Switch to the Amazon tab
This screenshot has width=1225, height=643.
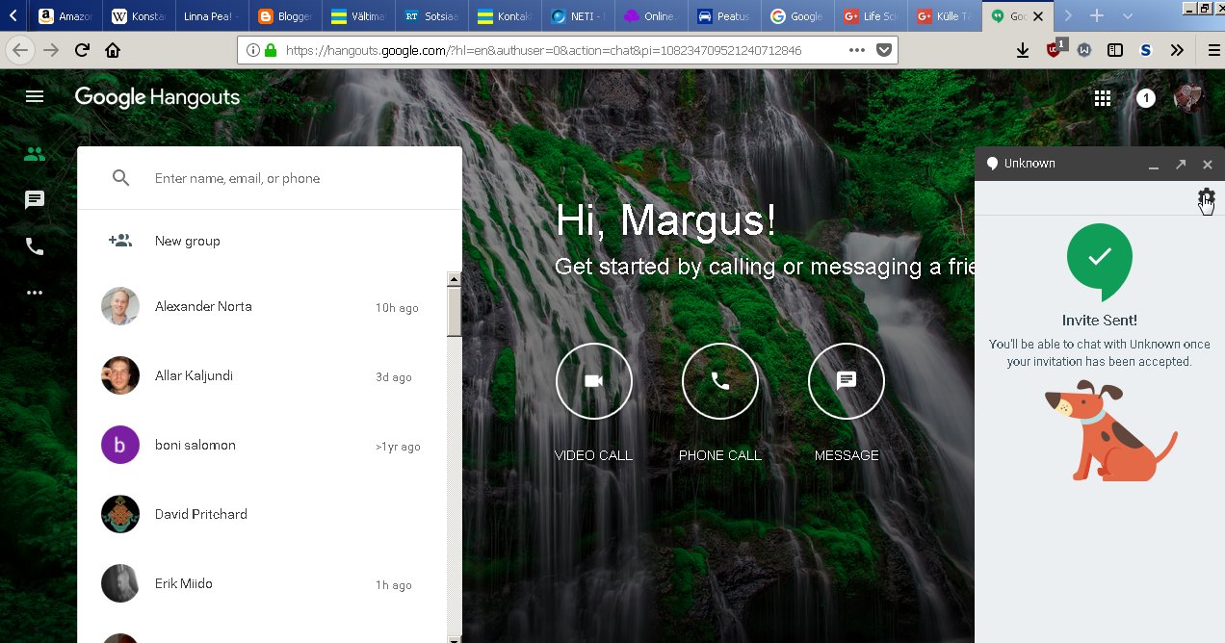coord(67,16)
